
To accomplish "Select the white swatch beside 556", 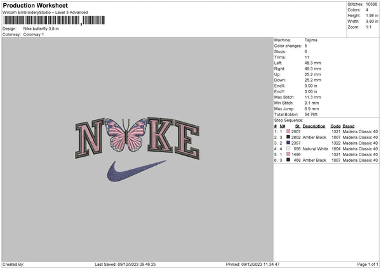I will [288, 148].
